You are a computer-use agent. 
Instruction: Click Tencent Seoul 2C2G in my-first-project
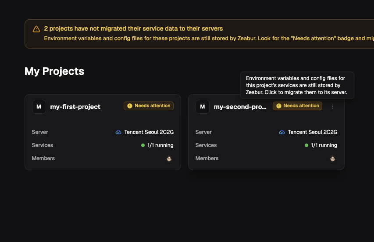pyautogui.click(x=149, y=132)
